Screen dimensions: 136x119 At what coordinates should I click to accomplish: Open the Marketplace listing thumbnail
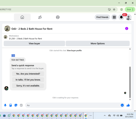click(5, 37)
